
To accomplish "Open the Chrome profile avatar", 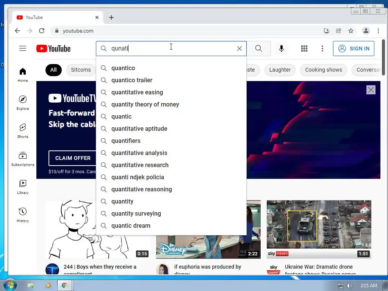I will 366,31.
